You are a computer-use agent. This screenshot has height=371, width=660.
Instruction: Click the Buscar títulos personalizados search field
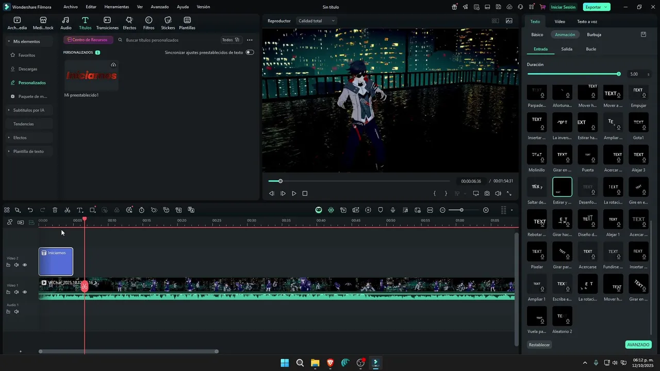[167, 40]
